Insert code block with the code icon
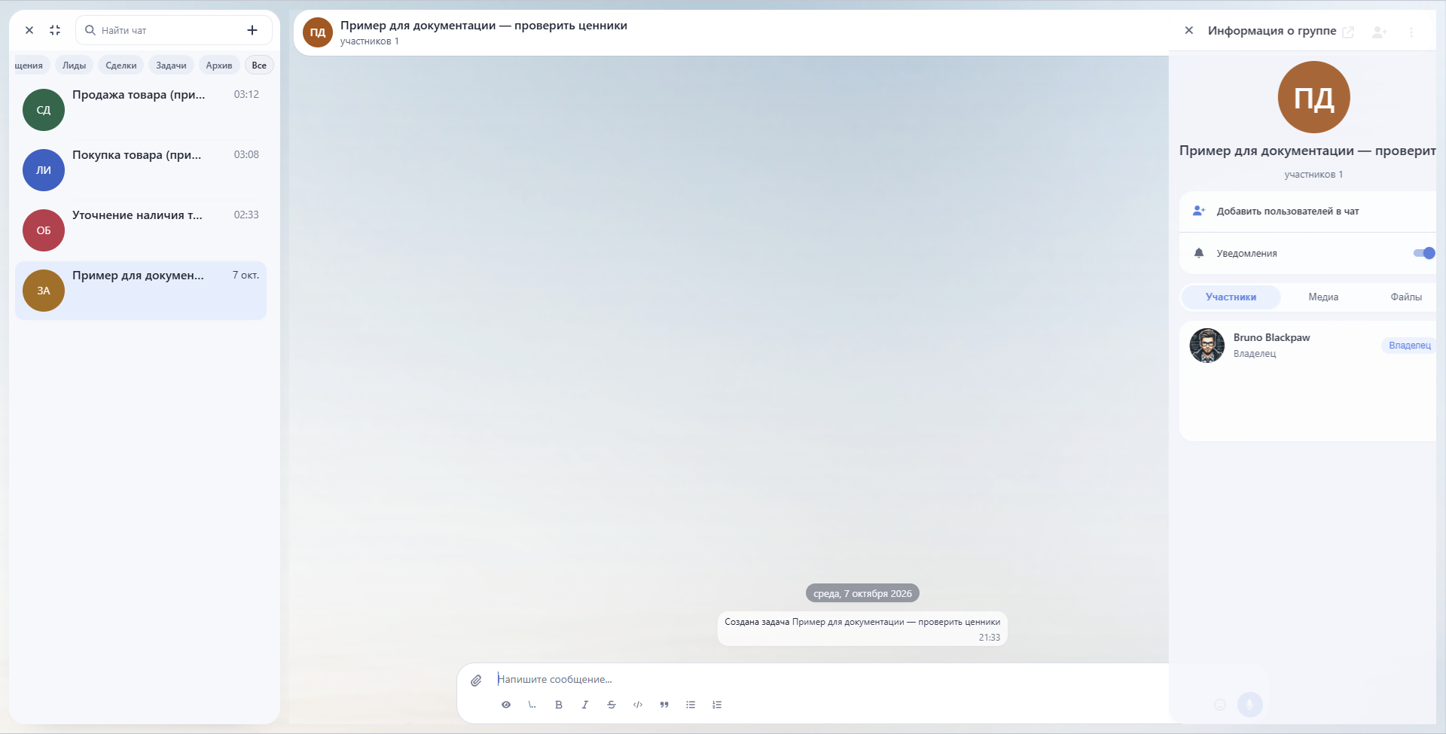 tap(638, 705)
